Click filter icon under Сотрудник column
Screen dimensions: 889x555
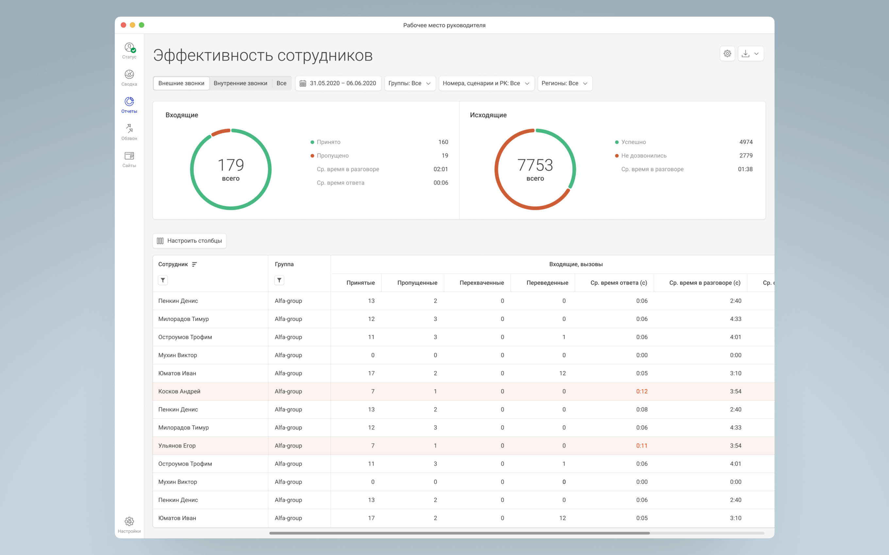163,280
